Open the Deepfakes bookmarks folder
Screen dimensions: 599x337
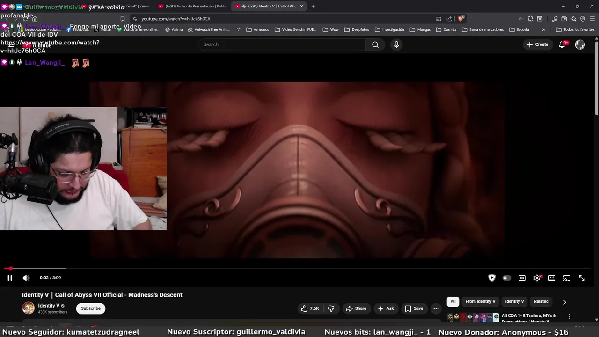click(357, 29)
